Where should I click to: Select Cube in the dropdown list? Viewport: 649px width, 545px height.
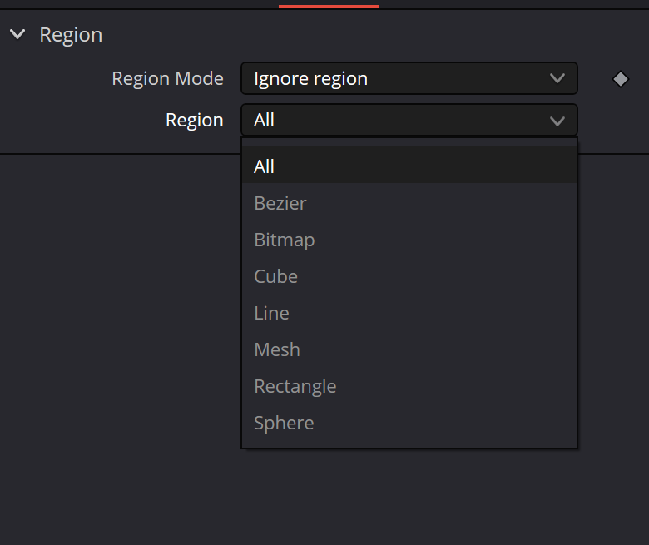pyautogui.click(x=409, y=276)
